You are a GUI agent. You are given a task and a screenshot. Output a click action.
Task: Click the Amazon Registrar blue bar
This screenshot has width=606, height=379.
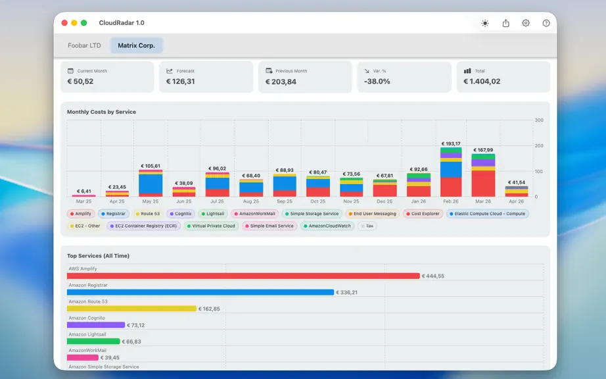point(200,292)
